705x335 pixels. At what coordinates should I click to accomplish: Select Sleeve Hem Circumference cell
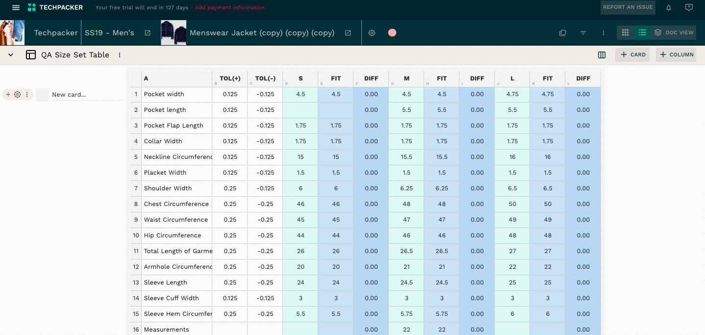point(176,314)
